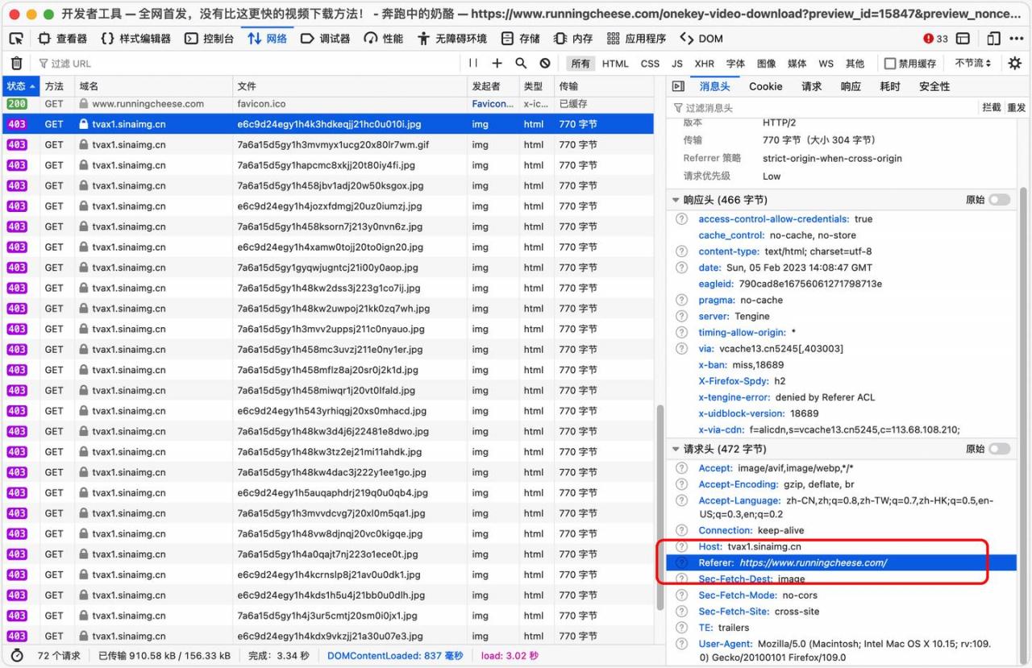Enable the 禁用缓存 checkbox

point(890,64)
